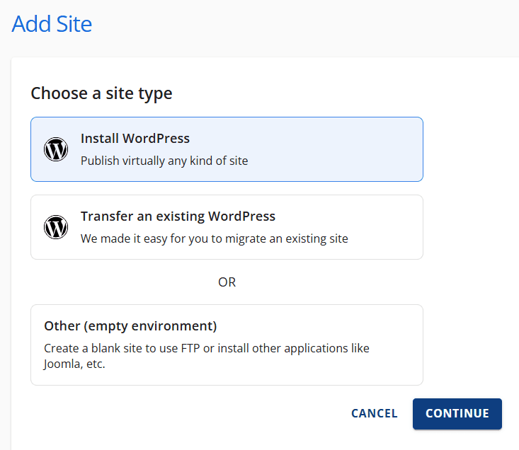Pick the Other (empty environment) option
Image resolution: width=519 pixels, height=450 pixels.
click(x=227, y=345)
